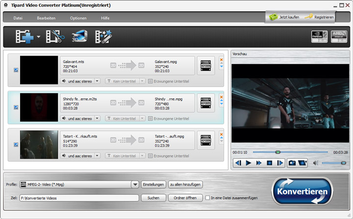Open audio track dropdown for Tatort file
Viewport: 353px width, 219px height.
(x=97, y=156)
